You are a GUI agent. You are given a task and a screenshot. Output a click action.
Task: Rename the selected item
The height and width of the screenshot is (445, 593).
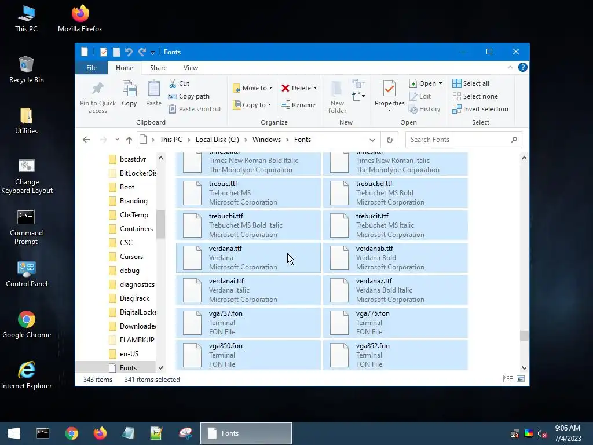tap(298, 105)
